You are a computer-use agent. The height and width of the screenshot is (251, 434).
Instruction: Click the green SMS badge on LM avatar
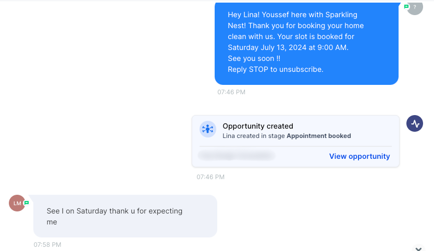click(27, 203)
